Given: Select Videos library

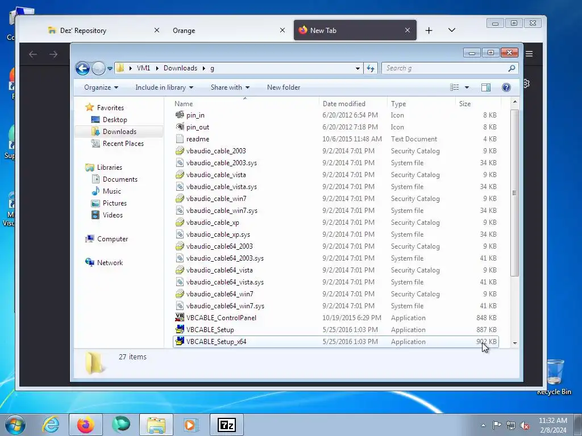Looking at the screenshot, I should coord(113,215).
